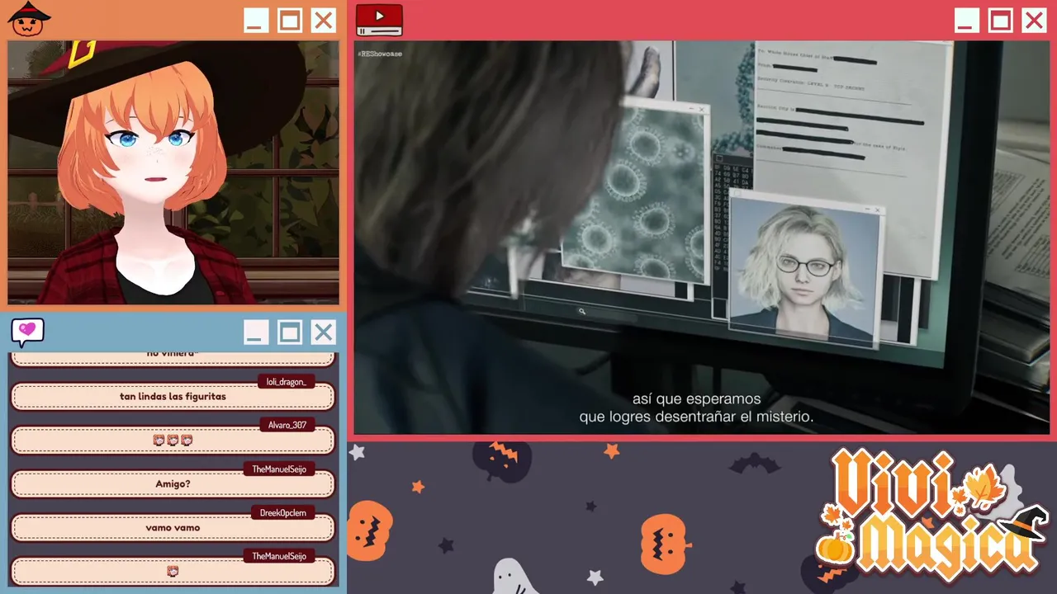The width and height of the screenshot is (1057, 594).
Task: Click chat message 'Amigo?'
Action: tap(173, 484)
